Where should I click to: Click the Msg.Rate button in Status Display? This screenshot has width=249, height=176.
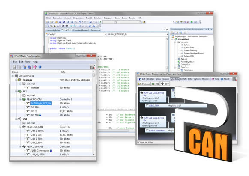click(174, 79)
